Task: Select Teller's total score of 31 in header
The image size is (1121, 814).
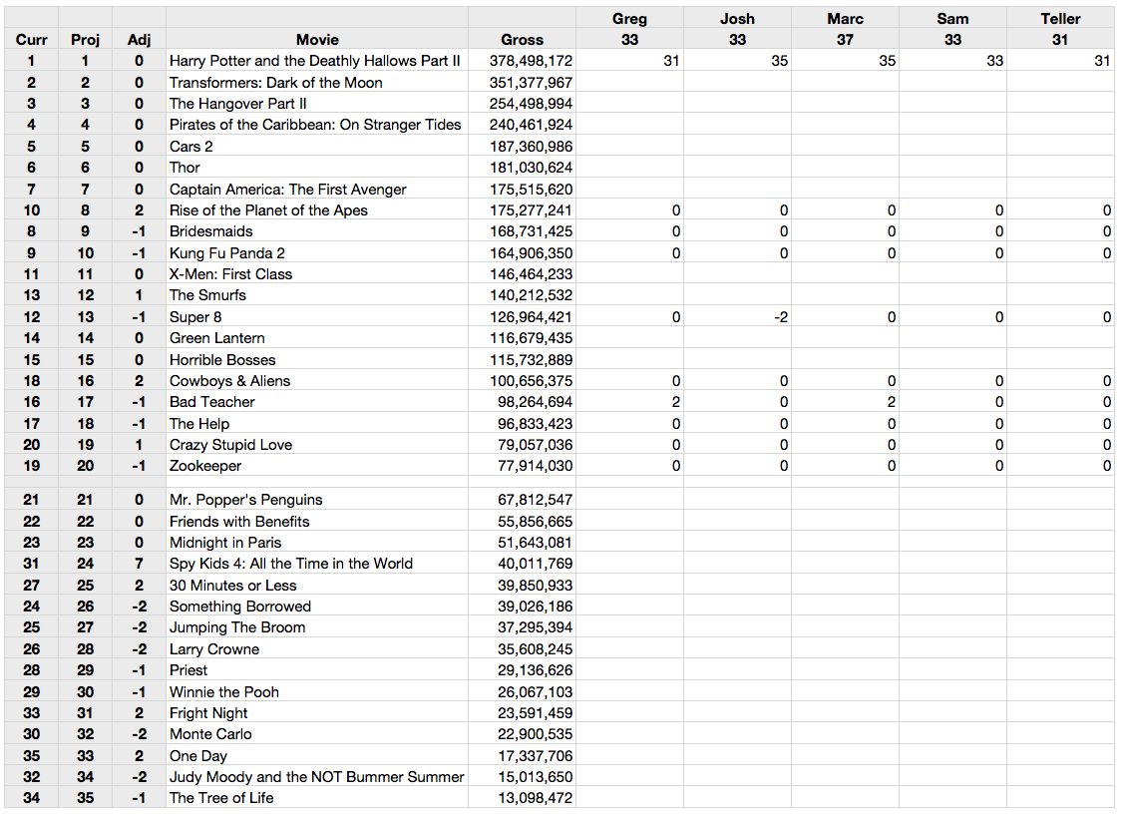Action: tap(1061, 40)
